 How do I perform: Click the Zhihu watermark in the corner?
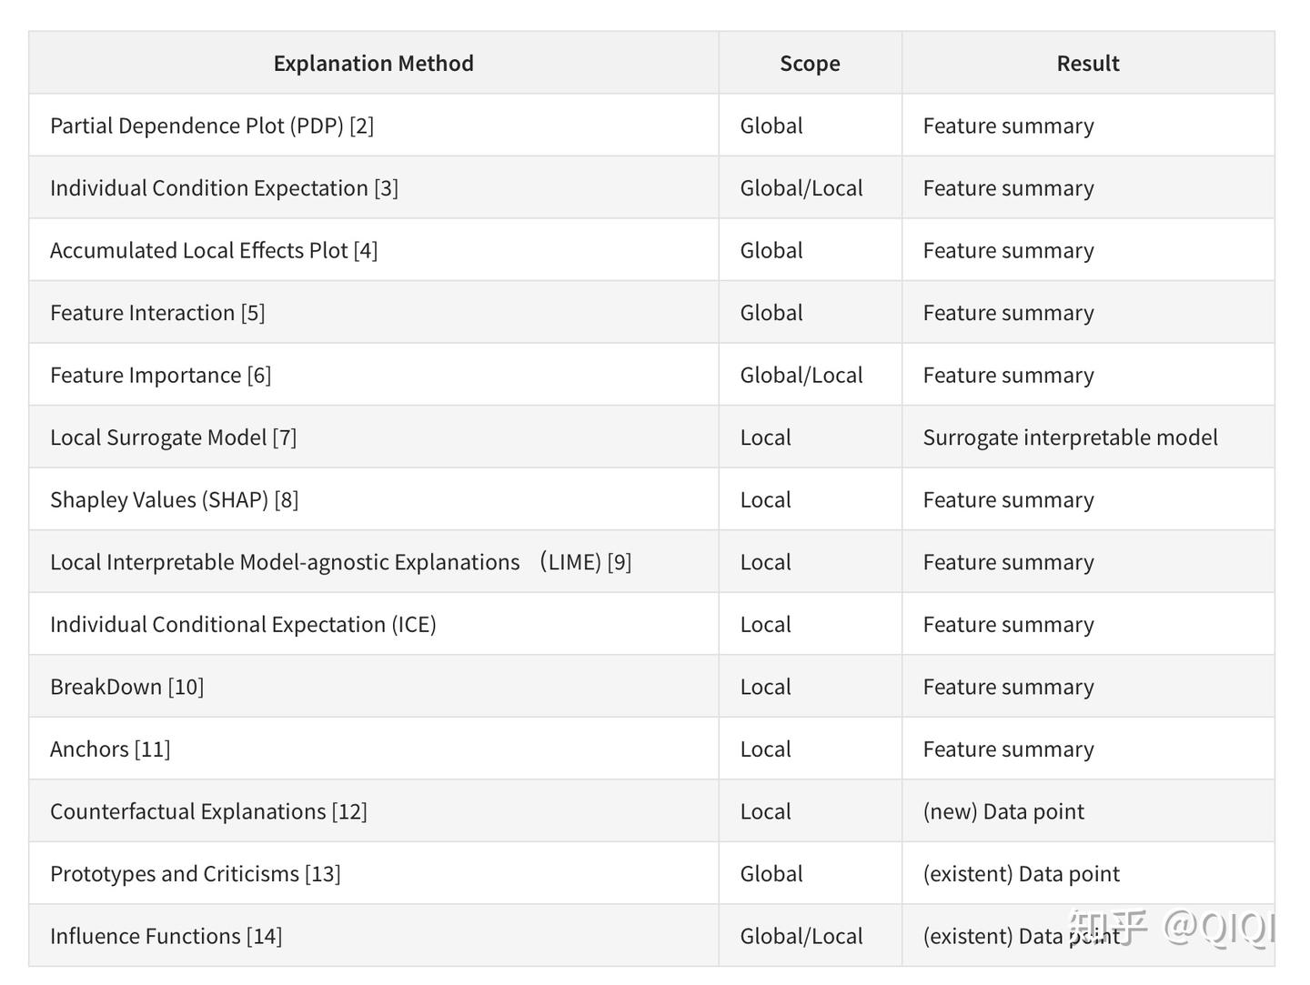pyautogui.click(x=1172, y=928)
